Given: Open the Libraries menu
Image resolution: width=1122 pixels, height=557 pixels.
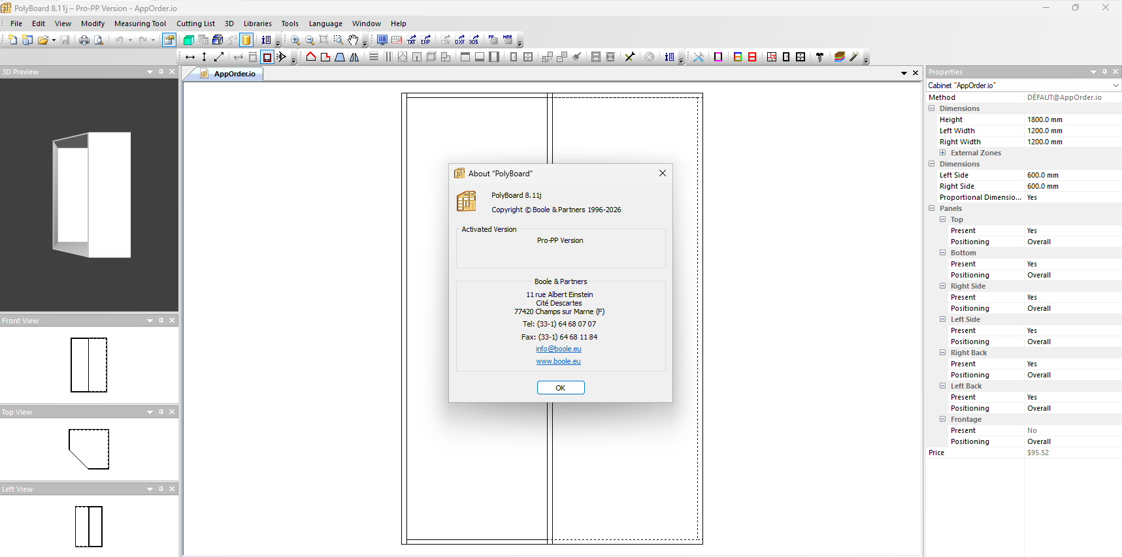Looking at the screenshot, I should pyautogui.click(x=257, y=24).
